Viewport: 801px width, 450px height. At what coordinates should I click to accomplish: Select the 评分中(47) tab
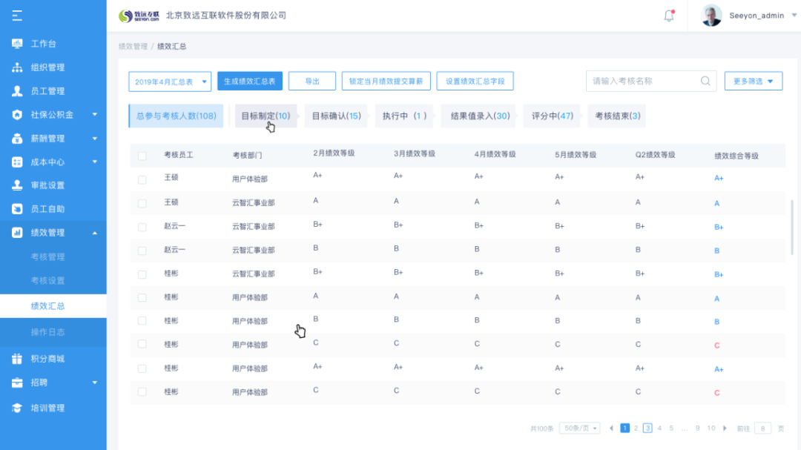pos(552,116)
